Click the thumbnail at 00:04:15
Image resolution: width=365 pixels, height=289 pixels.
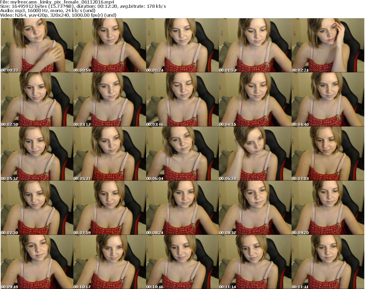255,99
